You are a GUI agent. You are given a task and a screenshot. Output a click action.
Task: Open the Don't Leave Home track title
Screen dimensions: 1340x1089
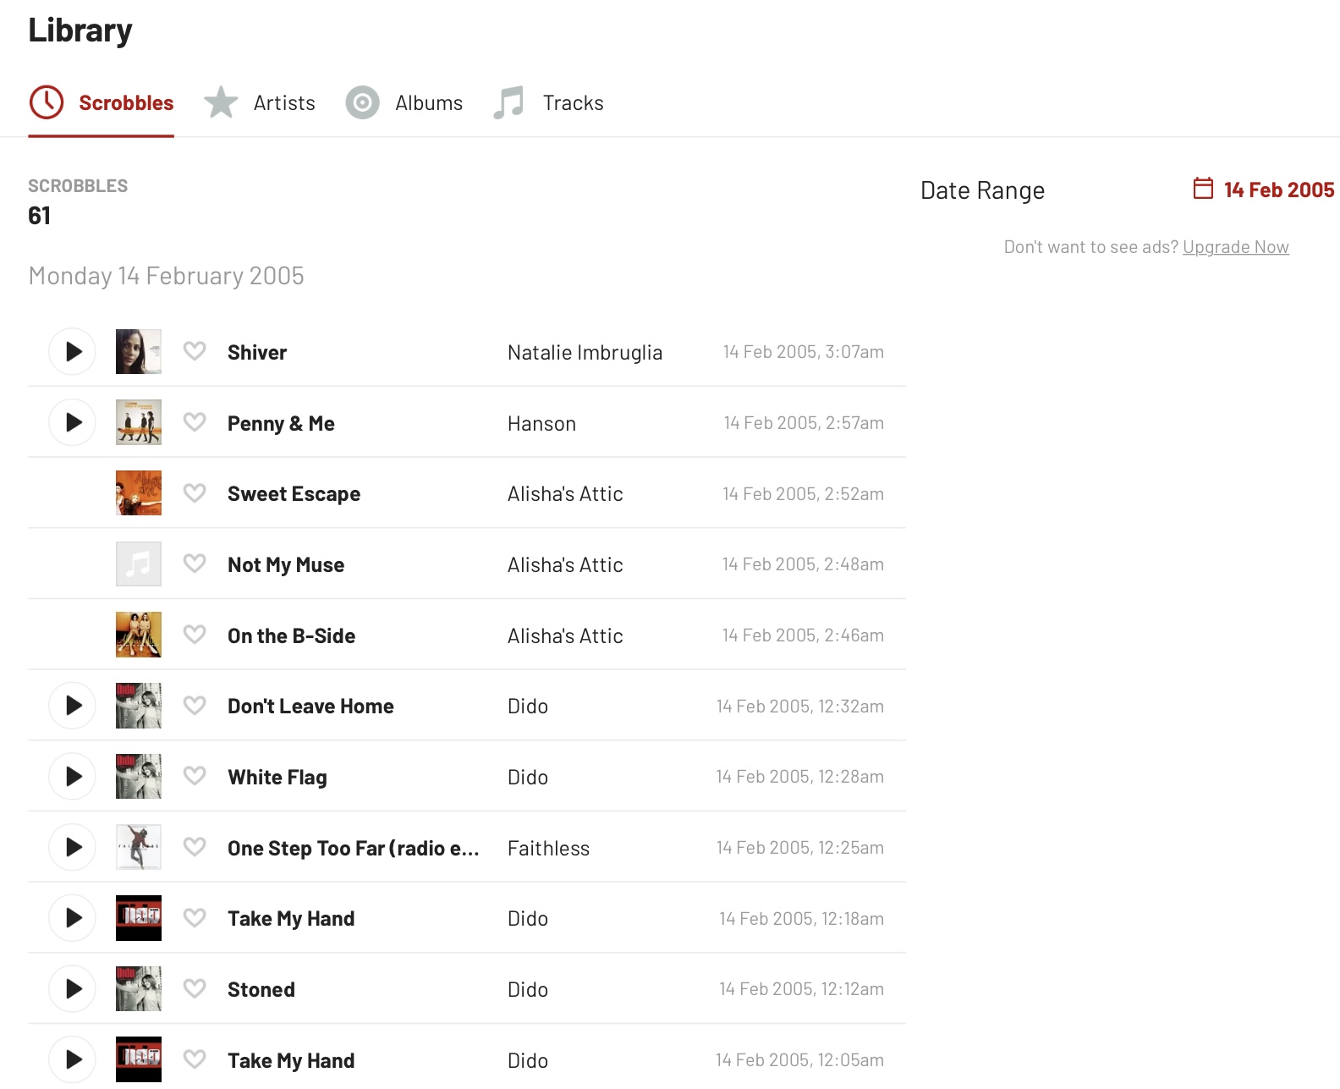(x=310, y=707)
